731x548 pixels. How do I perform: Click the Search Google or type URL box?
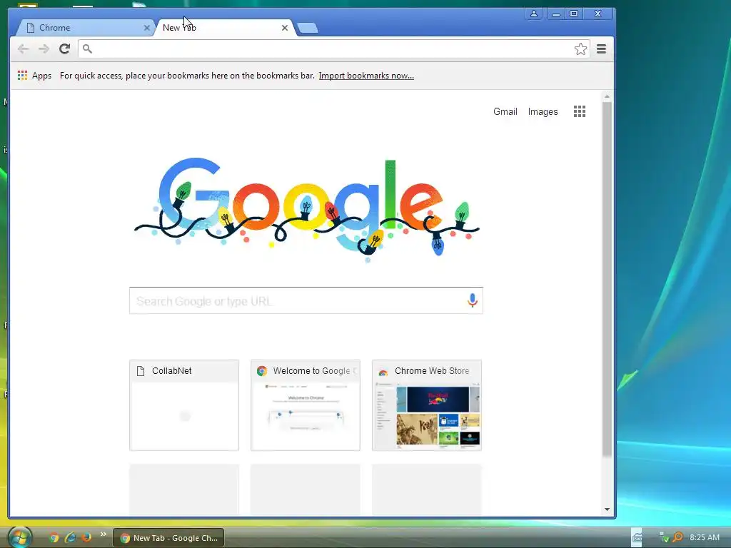[x=306, y=300]
